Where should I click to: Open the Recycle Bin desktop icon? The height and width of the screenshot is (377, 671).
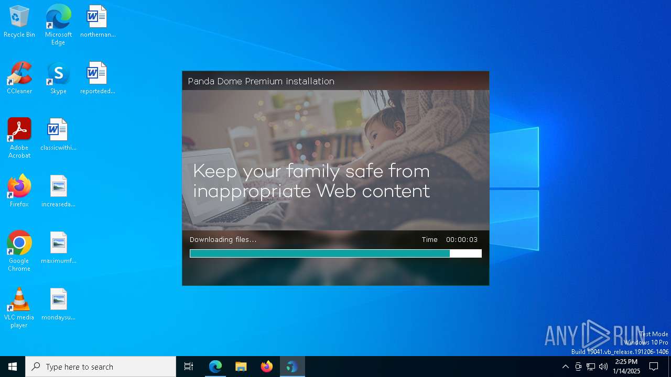tap(19, 22)
